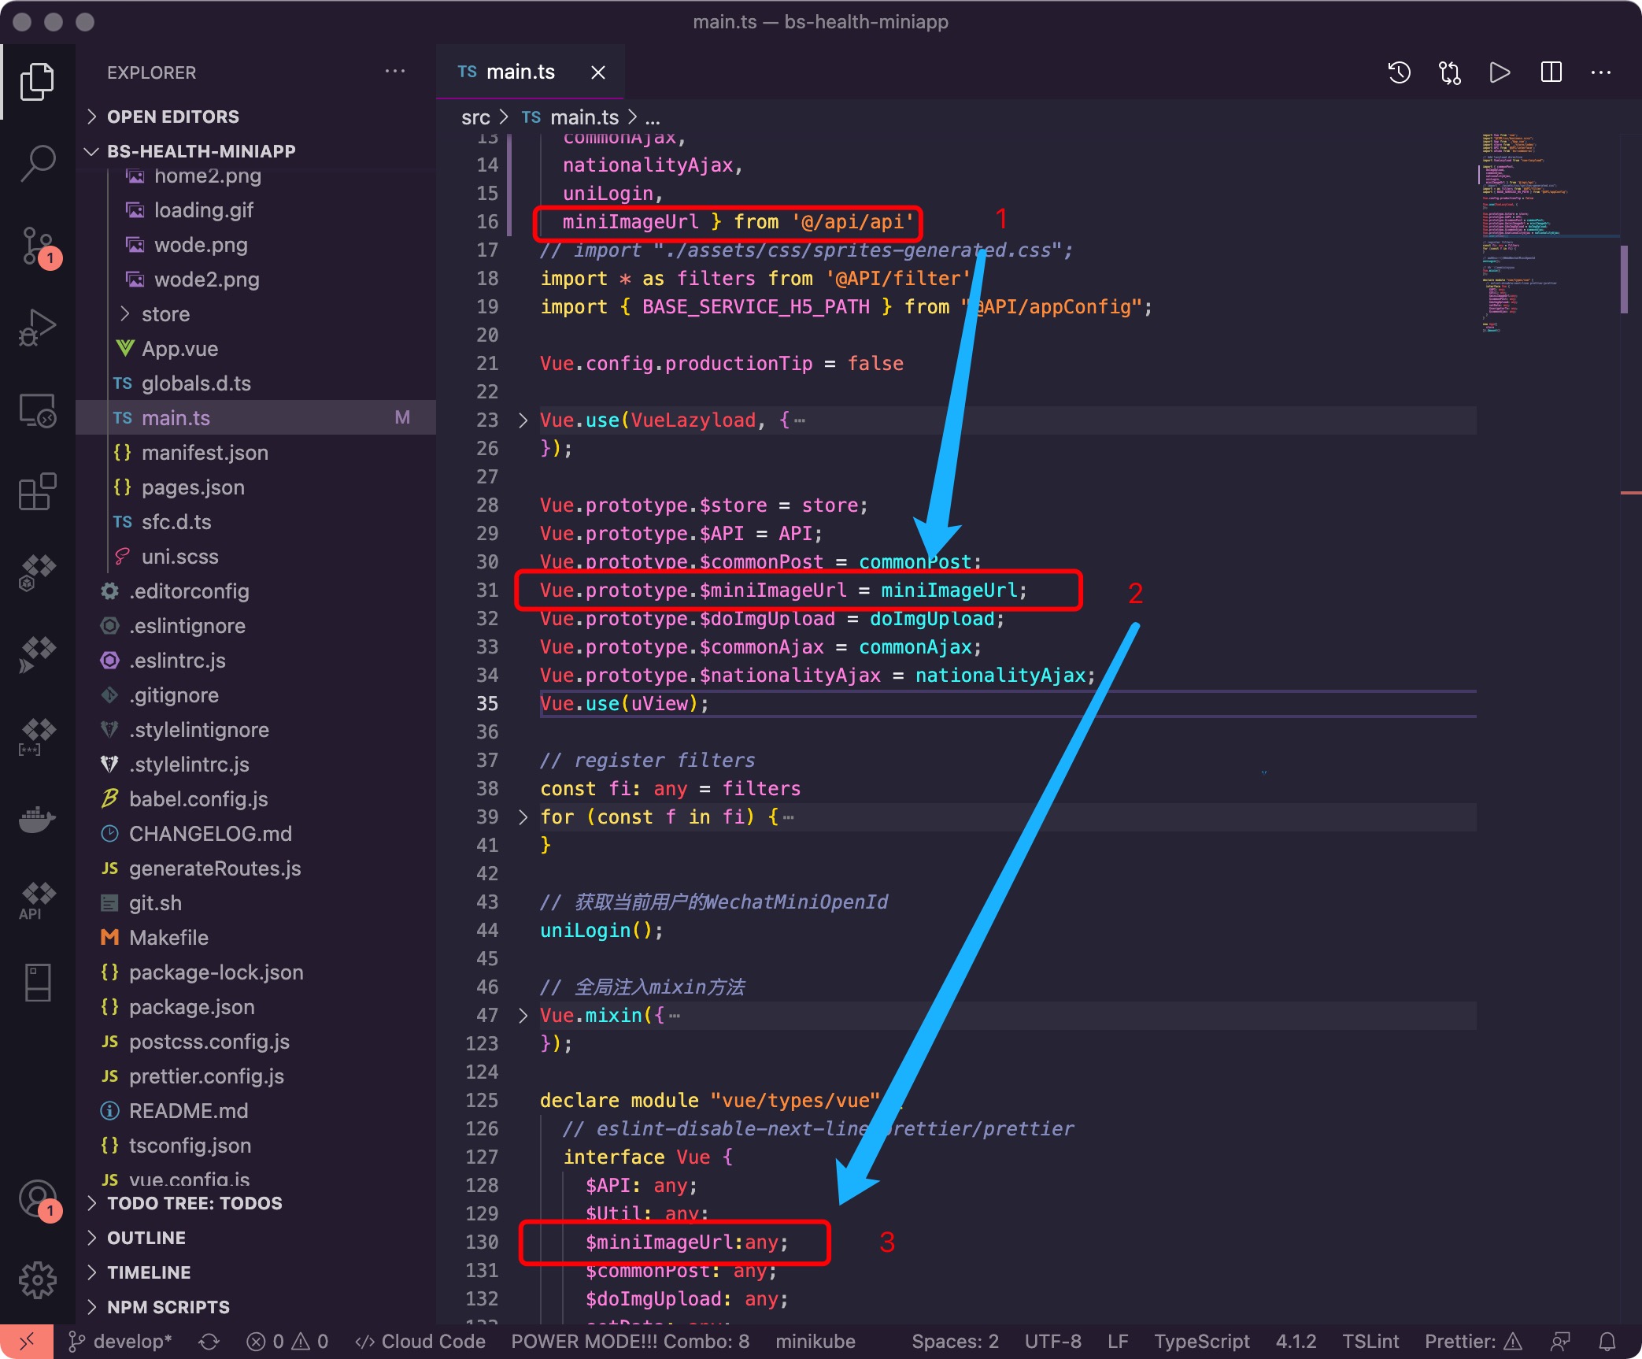Open errors and warnings status counter

pos(287,1342)
